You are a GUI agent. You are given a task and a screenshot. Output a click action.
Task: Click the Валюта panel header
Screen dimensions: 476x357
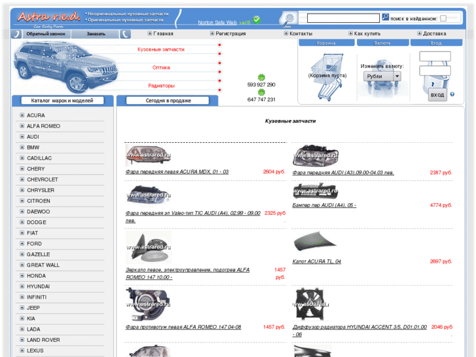(383, 43)
